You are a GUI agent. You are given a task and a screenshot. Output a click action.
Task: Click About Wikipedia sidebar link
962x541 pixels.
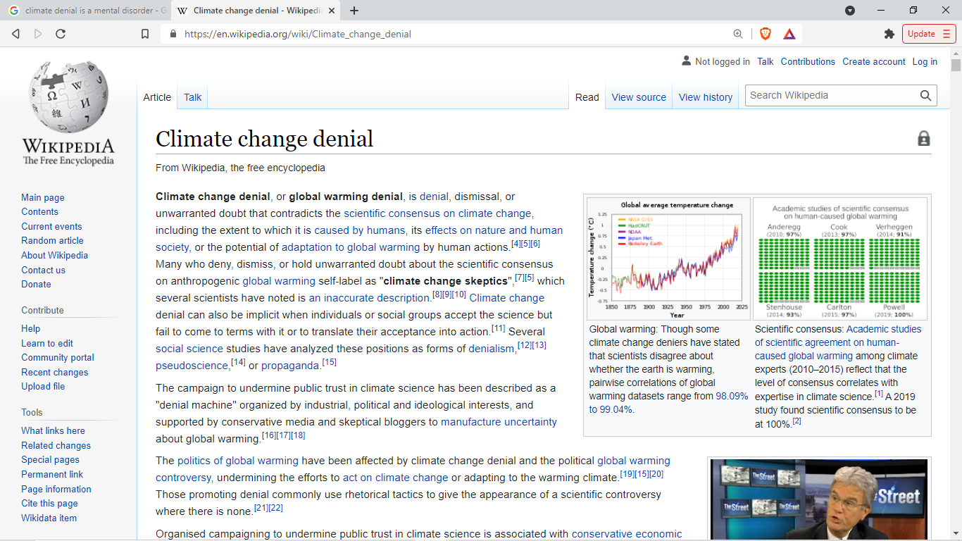55,256
